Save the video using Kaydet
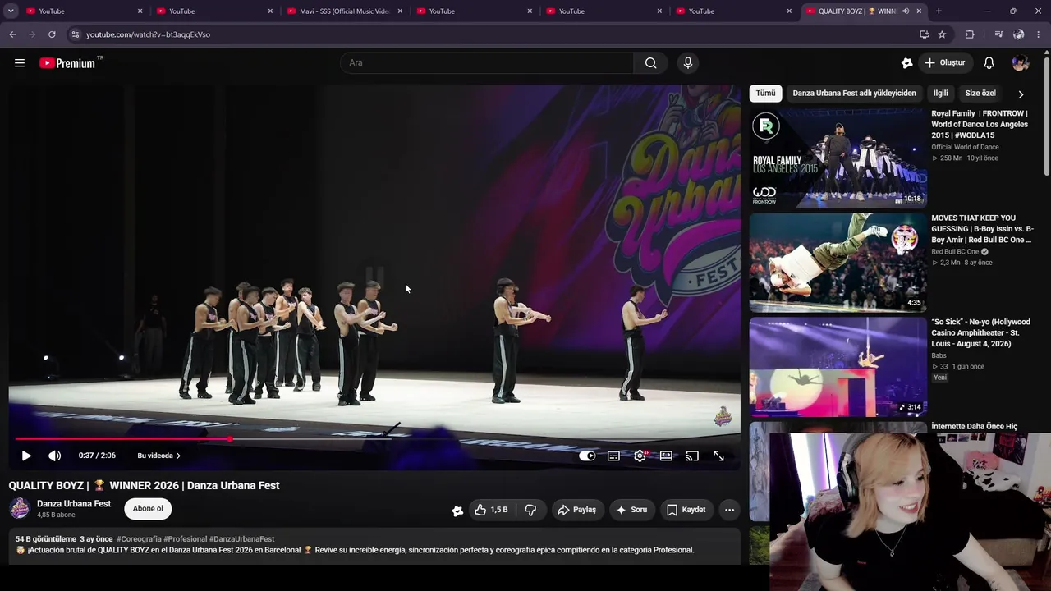The width and height of the screenshot is (1051, 591). click(x=686, y=510)
